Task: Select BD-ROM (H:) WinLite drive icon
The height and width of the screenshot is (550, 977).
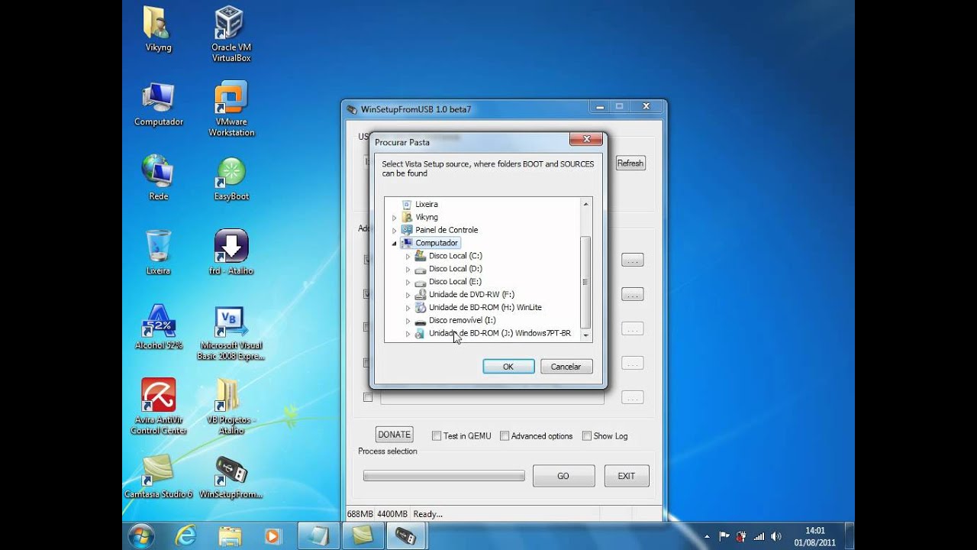Action: point(420,308)
